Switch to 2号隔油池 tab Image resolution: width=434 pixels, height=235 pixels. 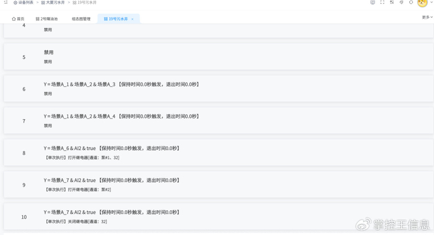(x=46, y=19)
